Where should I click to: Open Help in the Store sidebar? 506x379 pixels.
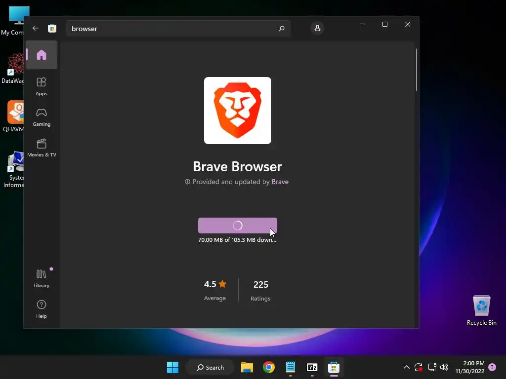[x=42, y=309]
